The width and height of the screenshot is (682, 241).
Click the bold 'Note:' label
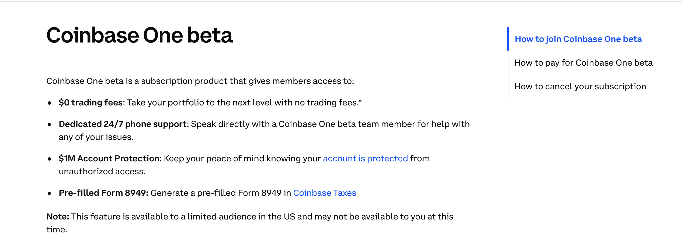coord(58,217)
